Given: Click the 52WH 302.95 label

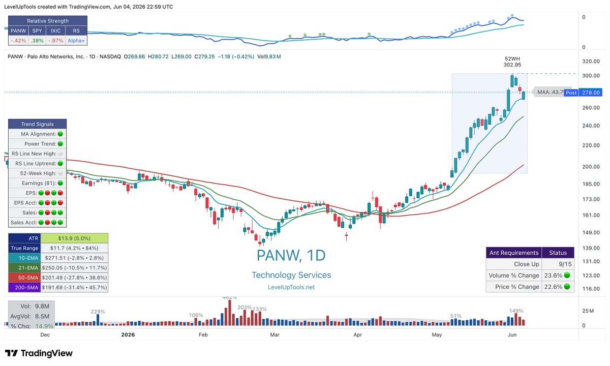Looking at the screenshot, I should click(512, 62).
